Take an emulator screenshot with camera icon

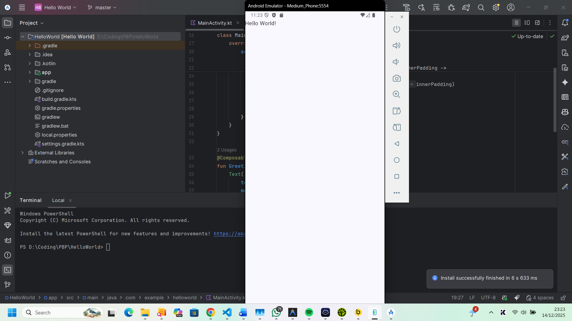pos(396,78)
